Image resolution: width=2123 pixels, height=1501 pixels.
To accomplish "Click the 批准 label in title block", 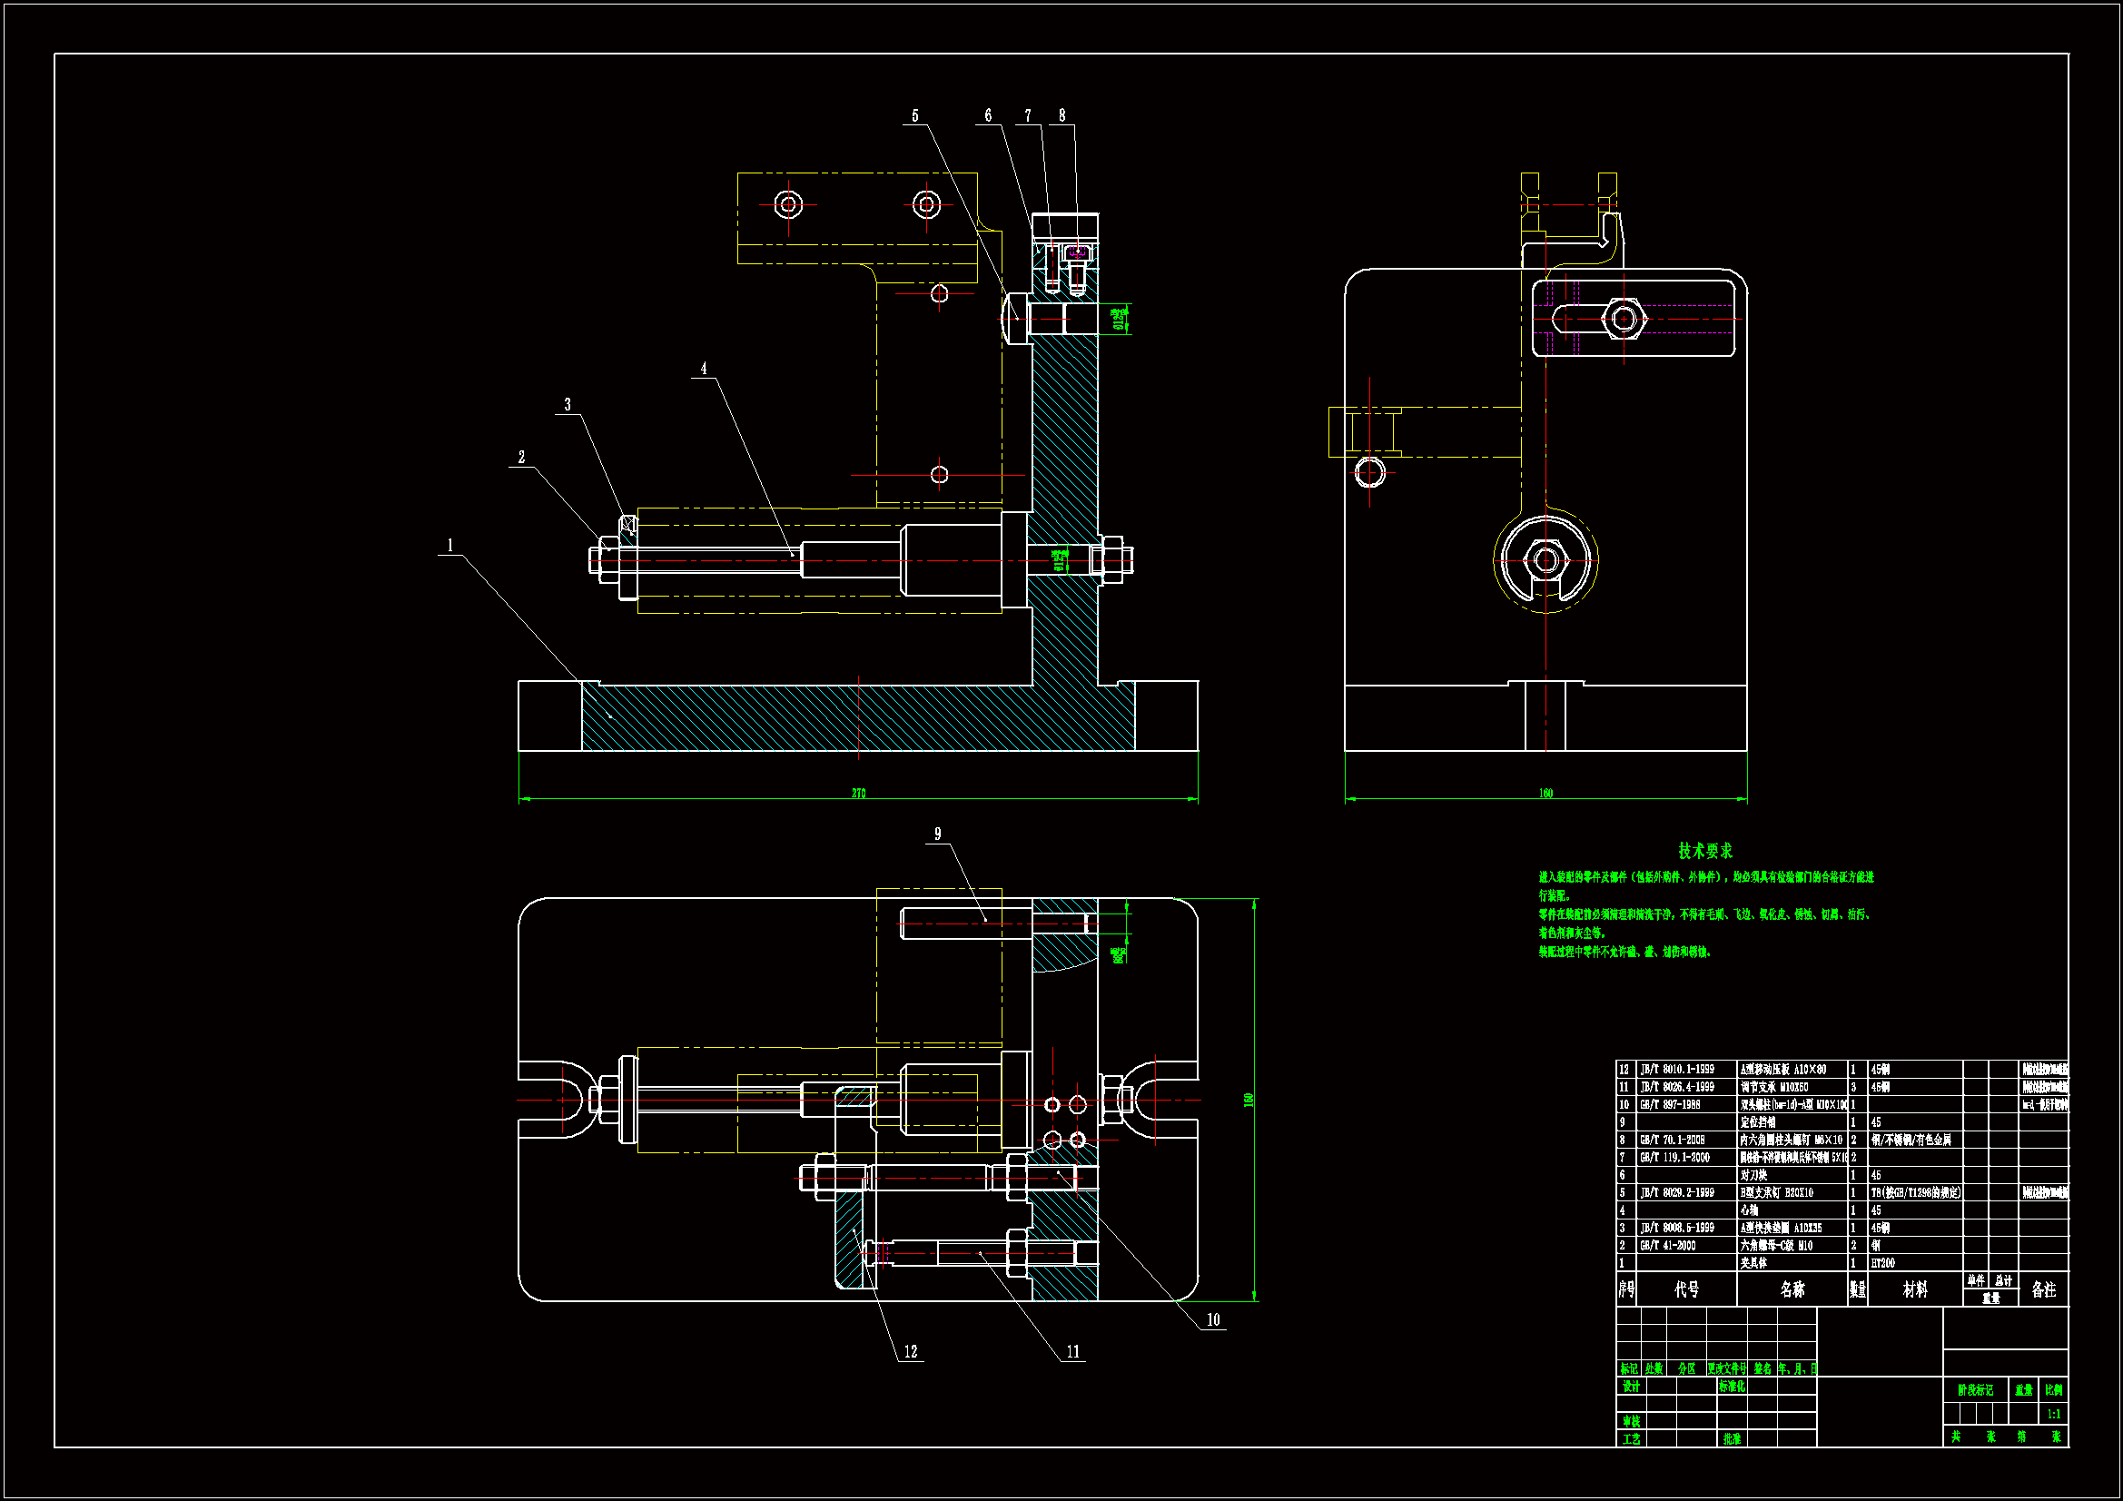I will [x=1732, y=1439].
